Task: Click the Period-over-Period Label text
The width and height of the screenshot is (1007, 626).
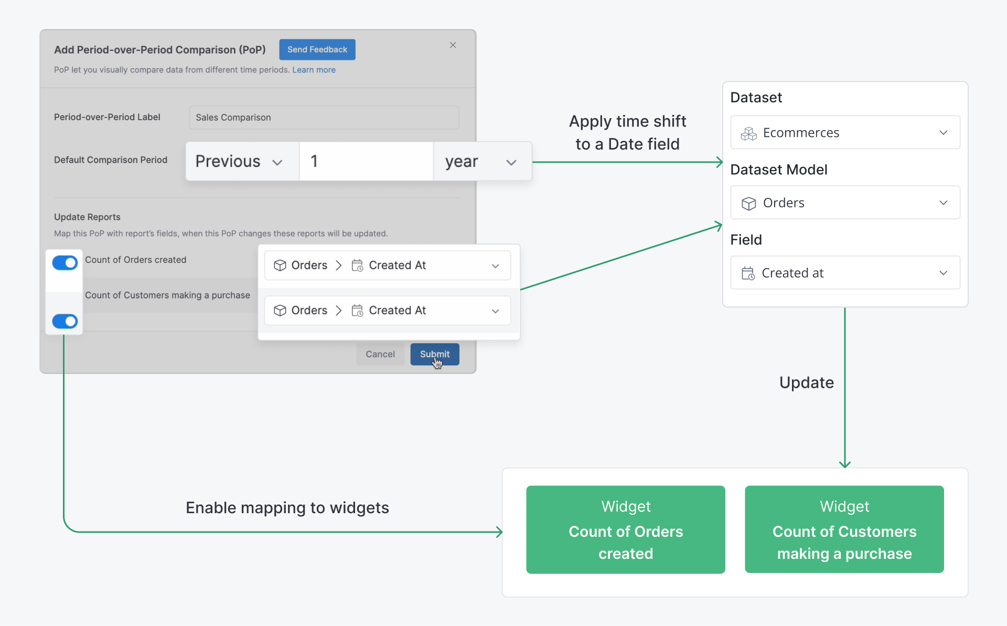Action: click(x=107, y=117)
